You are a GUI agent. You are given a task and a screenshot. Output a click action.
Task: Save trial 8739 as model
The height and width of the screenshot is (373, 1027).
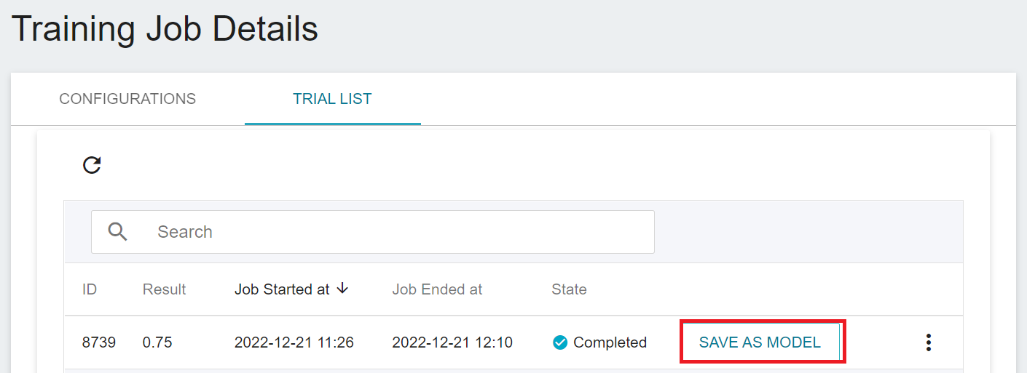click(760, 342)
